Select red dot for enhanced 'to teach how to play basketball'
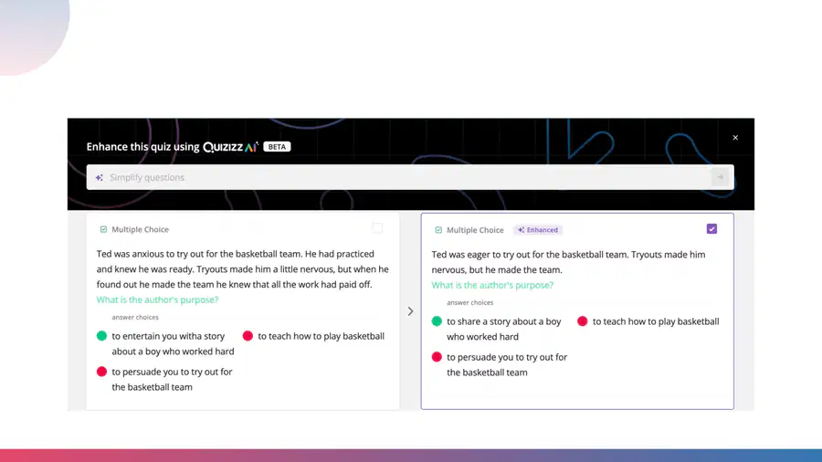 [583, 321]
